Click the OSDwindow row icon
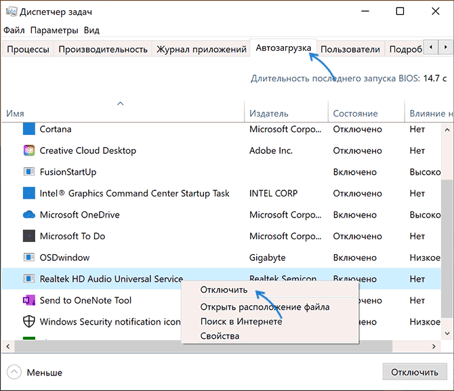Image resolution: width=454 pixels, height=391 pixels. [29, 258]
